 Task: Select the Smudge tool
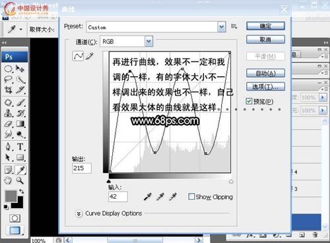9,134
